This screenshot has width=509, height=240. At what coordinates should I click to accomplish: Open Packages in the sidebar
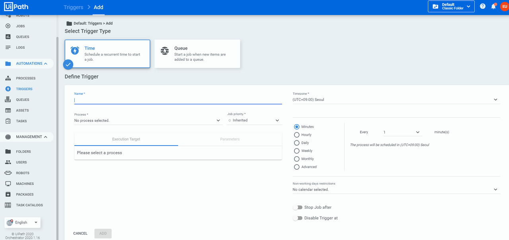[25, 194]
